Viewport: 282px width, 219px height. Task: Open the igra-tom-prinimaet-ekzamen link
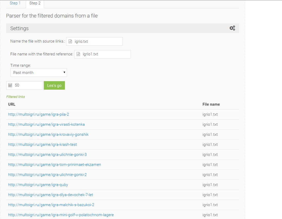coord(55,165)
